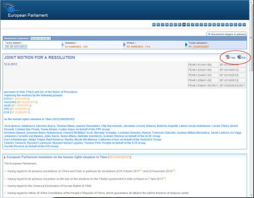Viewport: 254px width, 198px height.
Task: Click the orange arrow before the resolution heading
Action: (x=5, y=157)
